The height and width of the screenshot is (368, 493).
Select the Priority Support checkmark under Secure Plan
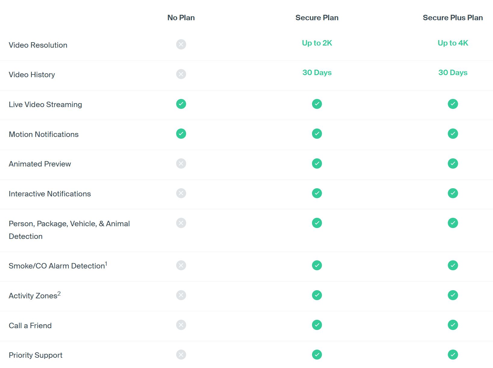[x=317, y=355]
